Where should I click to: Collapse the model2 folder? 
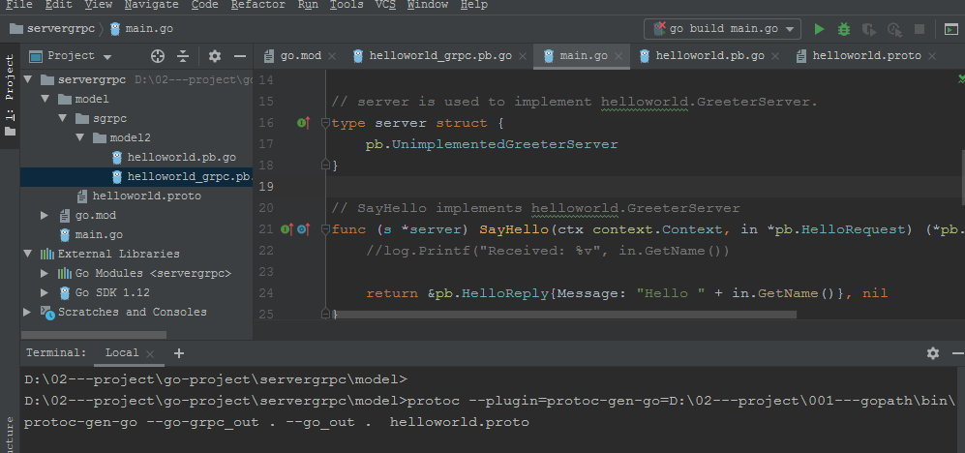point(80,137)
